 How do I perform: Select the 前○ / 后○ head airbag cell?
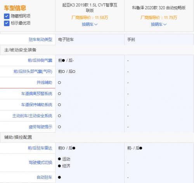[67, 71]
